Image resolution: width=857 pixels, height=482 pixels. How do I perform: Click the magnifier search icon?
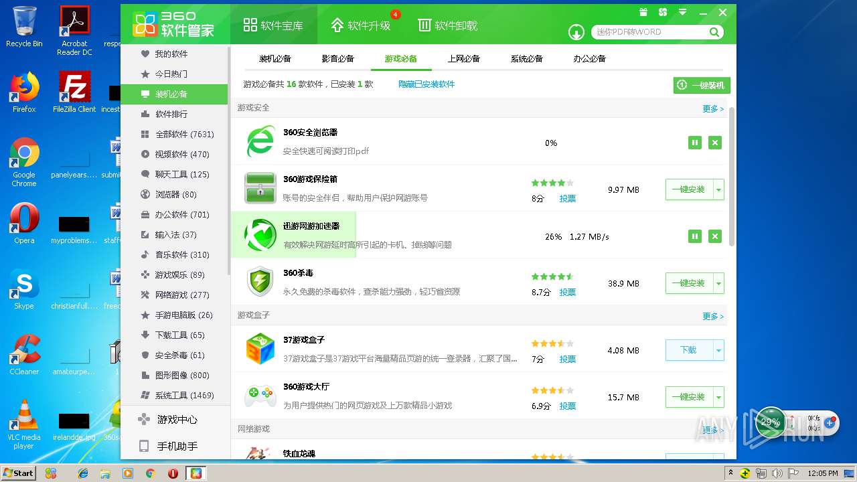[714, 31]
